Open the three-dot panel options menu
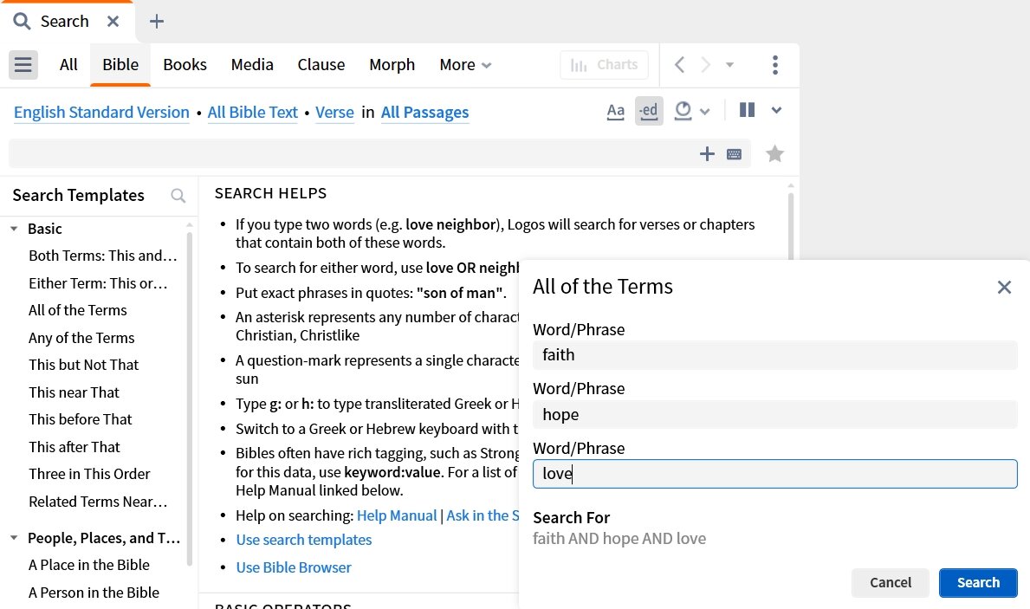Screen dimensions: 1030x609 (775, 64)
